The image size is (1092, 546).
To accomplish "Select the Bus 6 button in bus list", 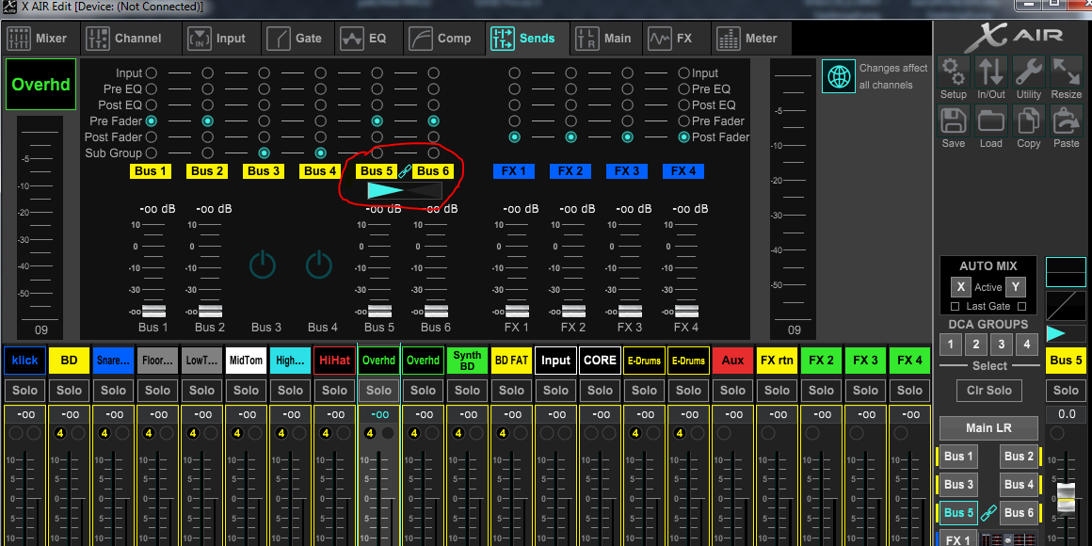I will tap(1019, 513).
